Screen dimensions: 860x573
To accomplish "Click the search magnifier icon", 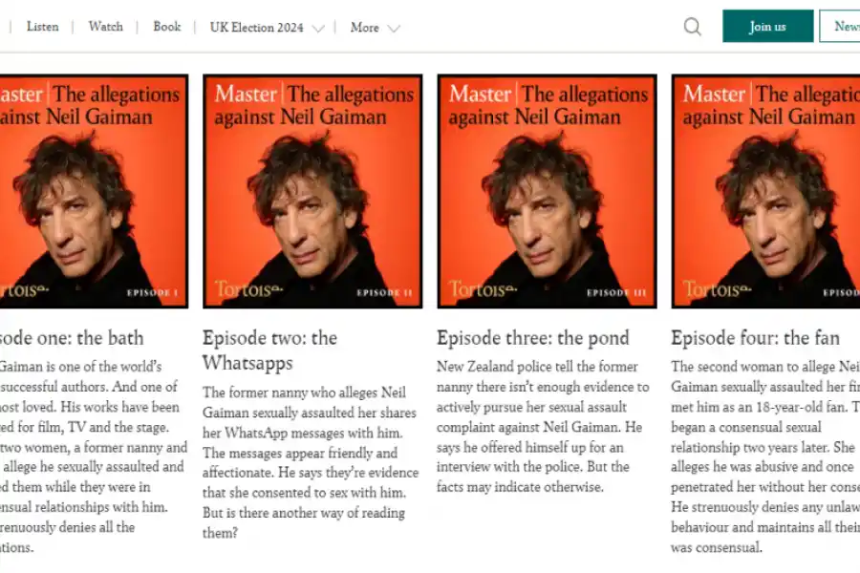I will 693,27.
